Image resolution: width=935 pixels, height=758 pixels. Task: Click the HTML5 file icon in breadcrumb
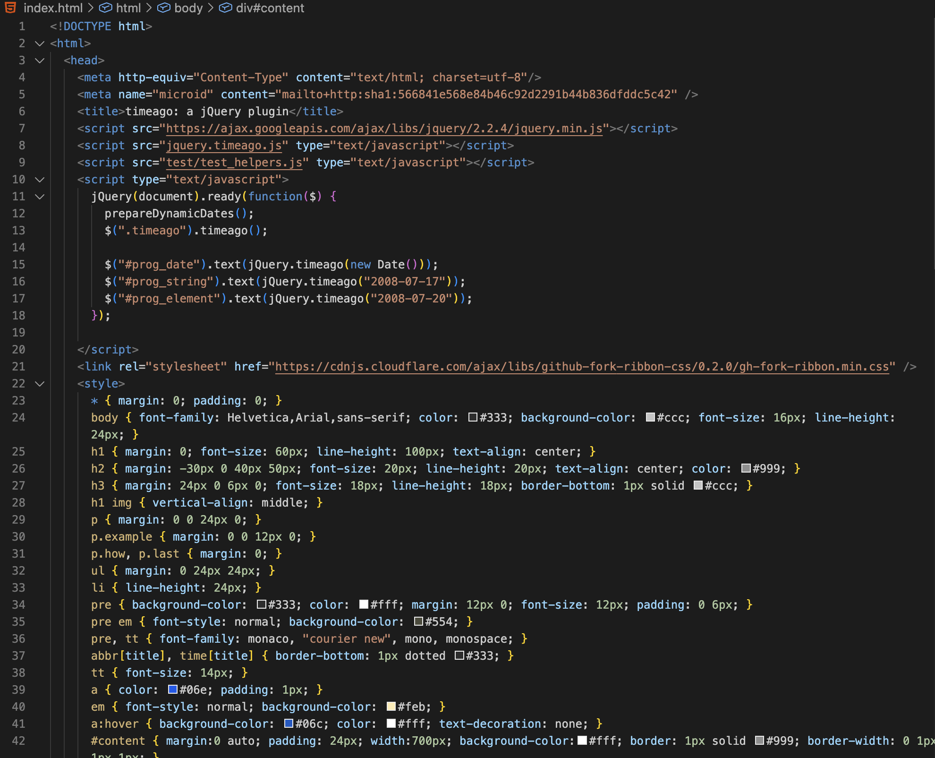coord(10,8)
